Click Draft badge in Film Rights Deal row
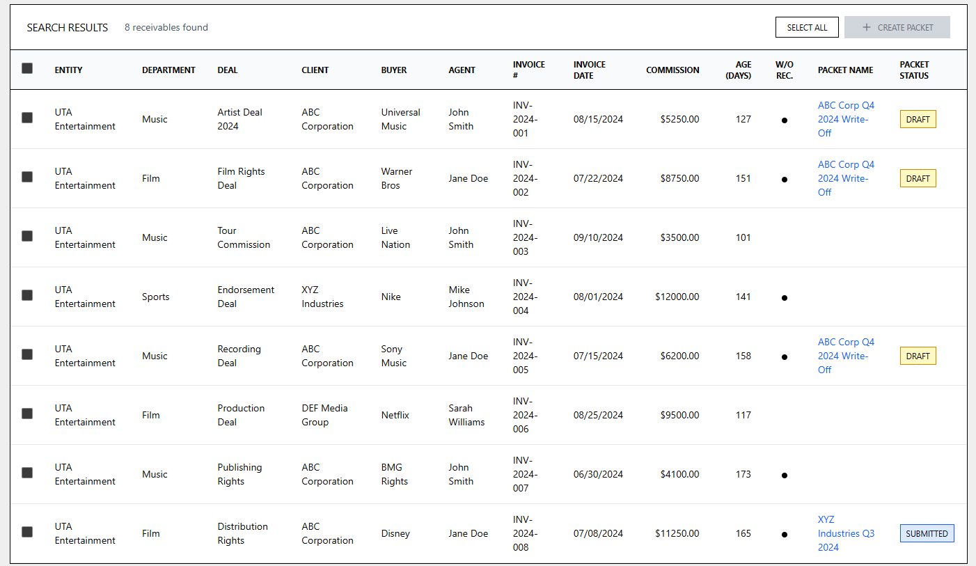Screen dimensions: 976x566 coord(918,178)
